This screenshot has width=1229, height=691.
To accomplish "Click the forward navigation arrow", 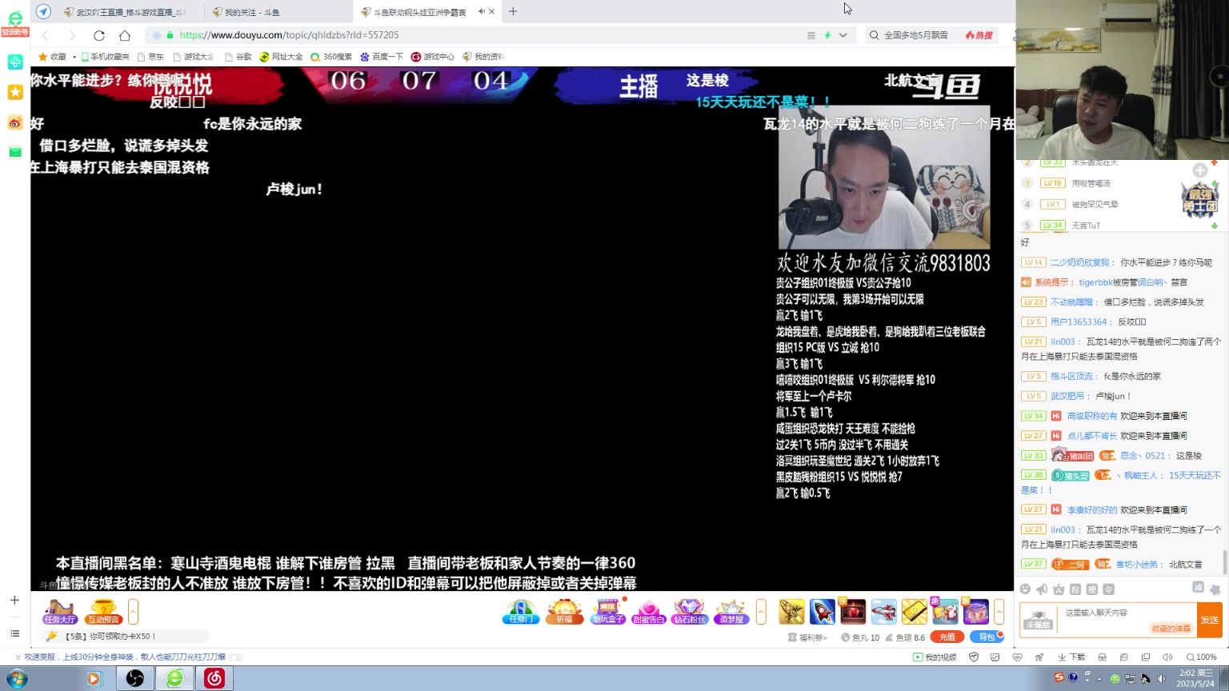I will [72, 35].
